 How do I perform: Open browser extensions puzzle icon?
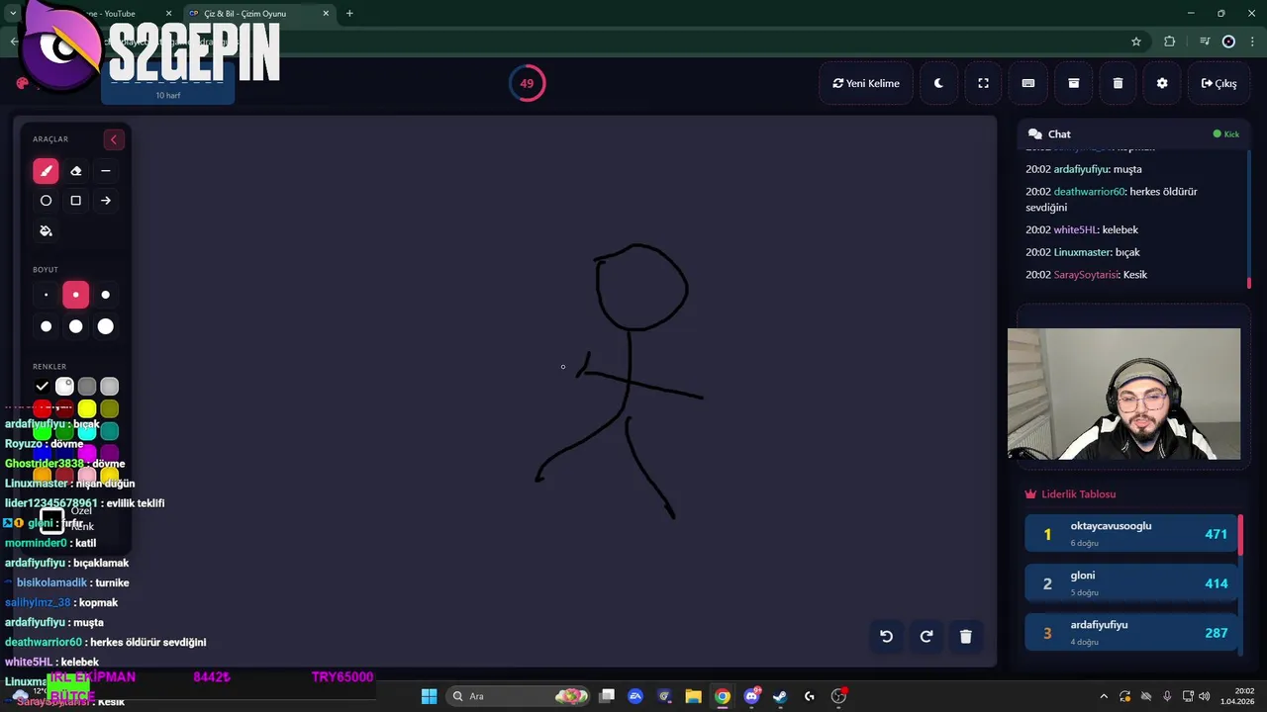point(1170,42)
